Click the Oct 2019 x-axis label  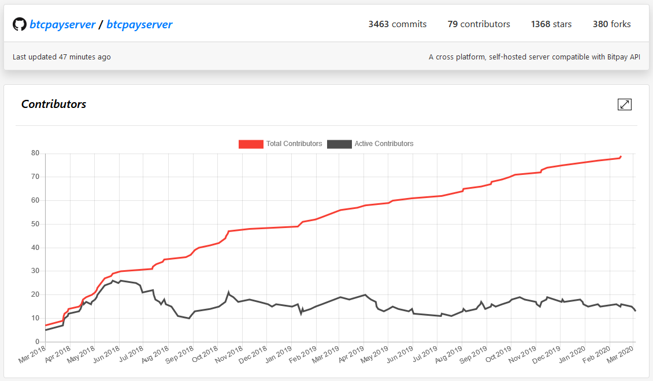[499, 354]
